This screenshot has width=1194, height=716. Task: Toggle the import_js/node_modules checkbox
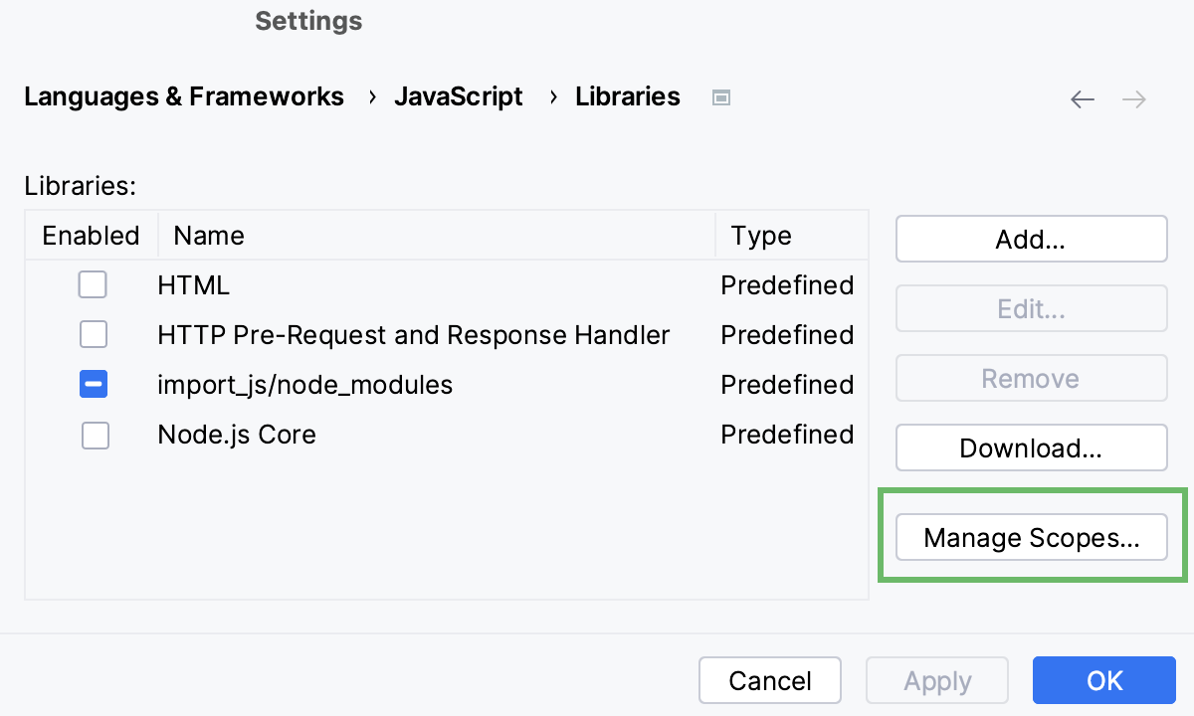point(94,385)
